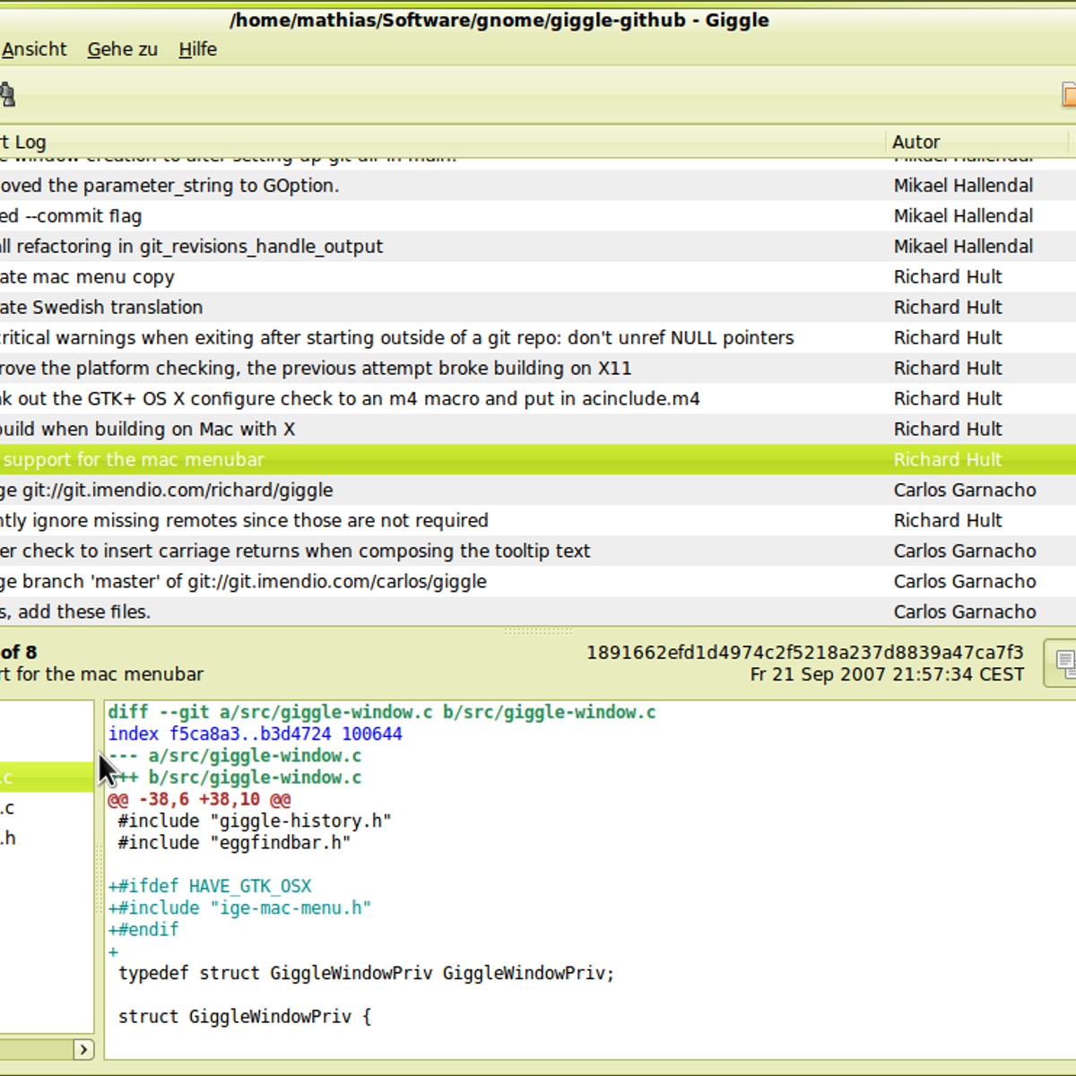
Task: Click the document icon button beside commit hash
Action: (1063, 664)
